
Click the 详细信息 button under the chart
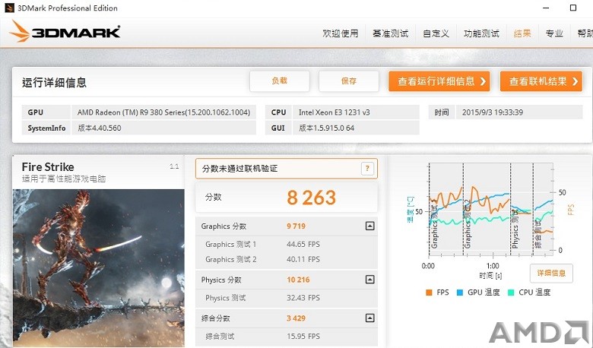(551, 274)
